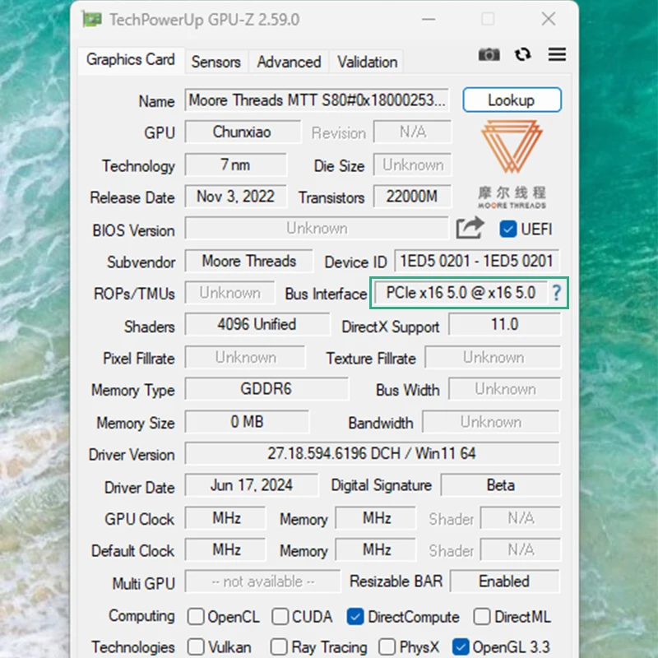Screen dimensions: 658x658
Task: Click the Texture Fillrate Unknown field
Action: (x=493, y=357)
